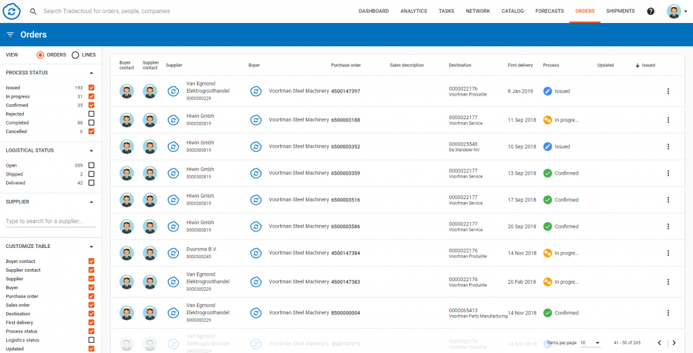Sort by the Destination column header
693x353 pixels.
point(460,65)
